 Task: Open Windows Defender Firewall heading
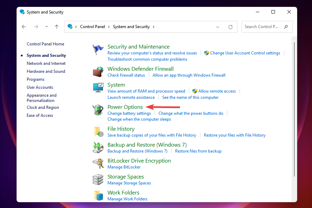140,69
